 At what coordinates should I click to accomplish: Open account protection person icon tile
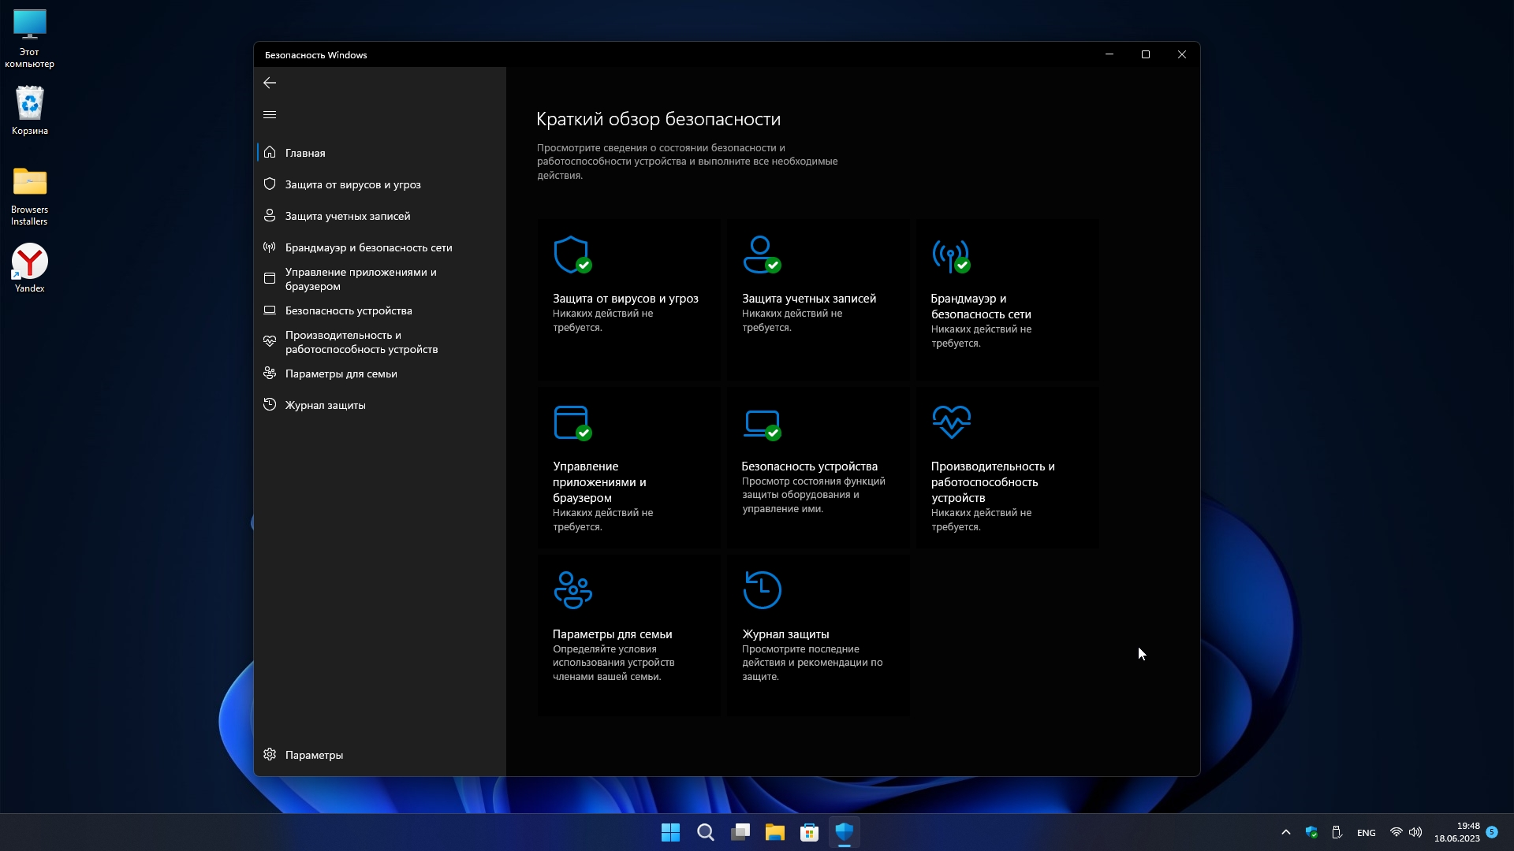(761, 255)
